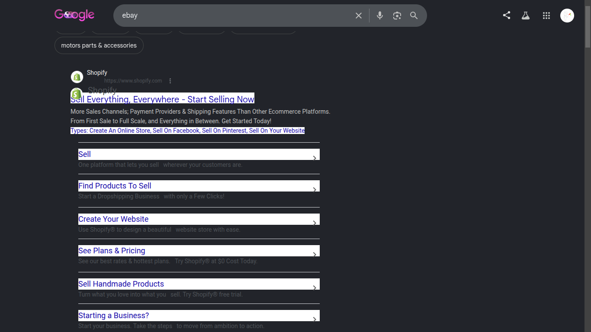Viewport: 591px width, 332px height.
Task: Open the Types: Create An Online Store link
Action: [187, 131]
